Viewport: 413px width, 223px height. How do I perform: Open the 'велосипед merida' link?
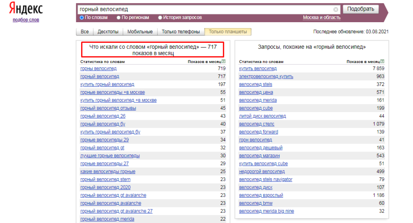[258, 100]
